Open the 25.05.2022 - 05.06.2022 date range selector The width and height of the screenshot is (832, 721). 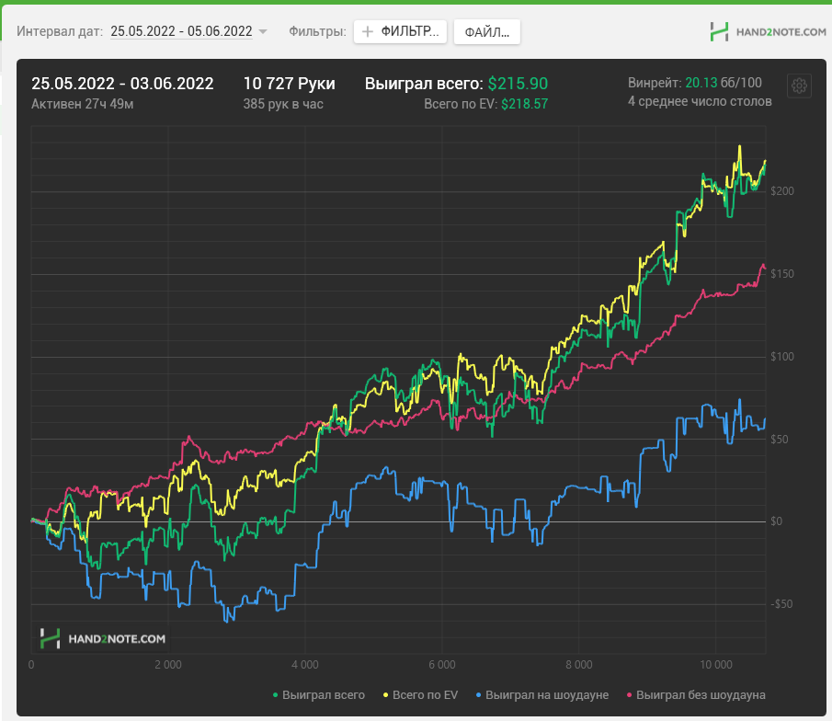(x=181, y=31)
